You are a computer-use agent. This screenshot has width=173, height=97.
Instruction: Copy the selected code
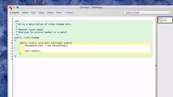(41, 13)
